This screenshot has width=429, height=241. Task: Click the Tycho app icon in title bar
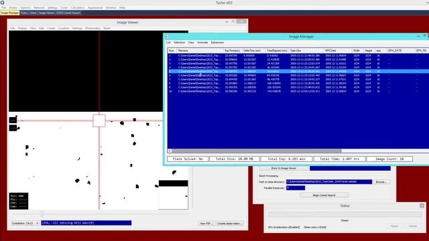tap(2, 3)
